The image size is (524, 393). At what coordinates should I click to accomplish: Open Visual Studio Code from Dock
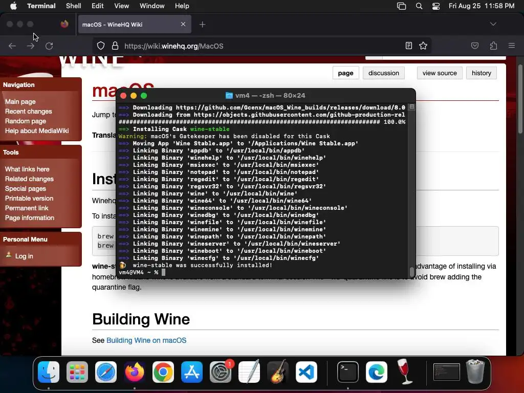307,372
